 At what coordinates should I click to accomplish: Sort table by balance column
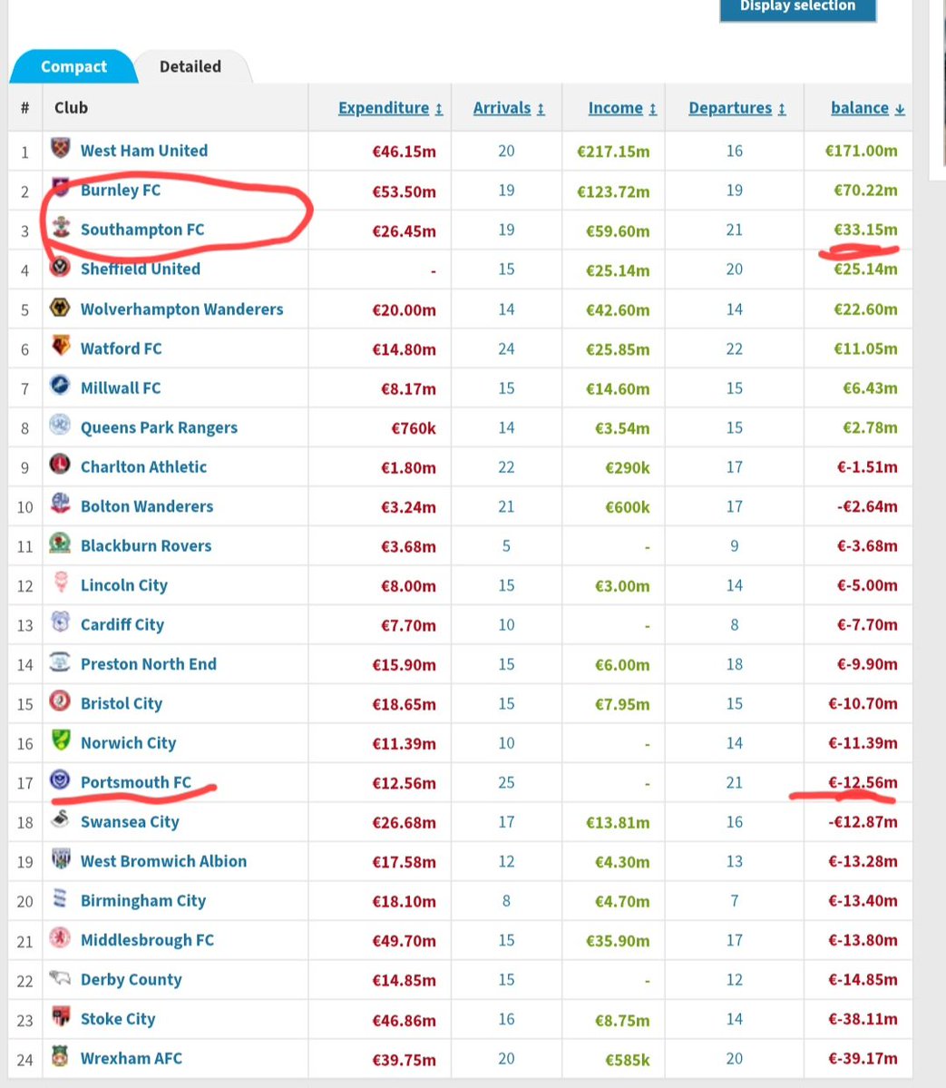868,108
